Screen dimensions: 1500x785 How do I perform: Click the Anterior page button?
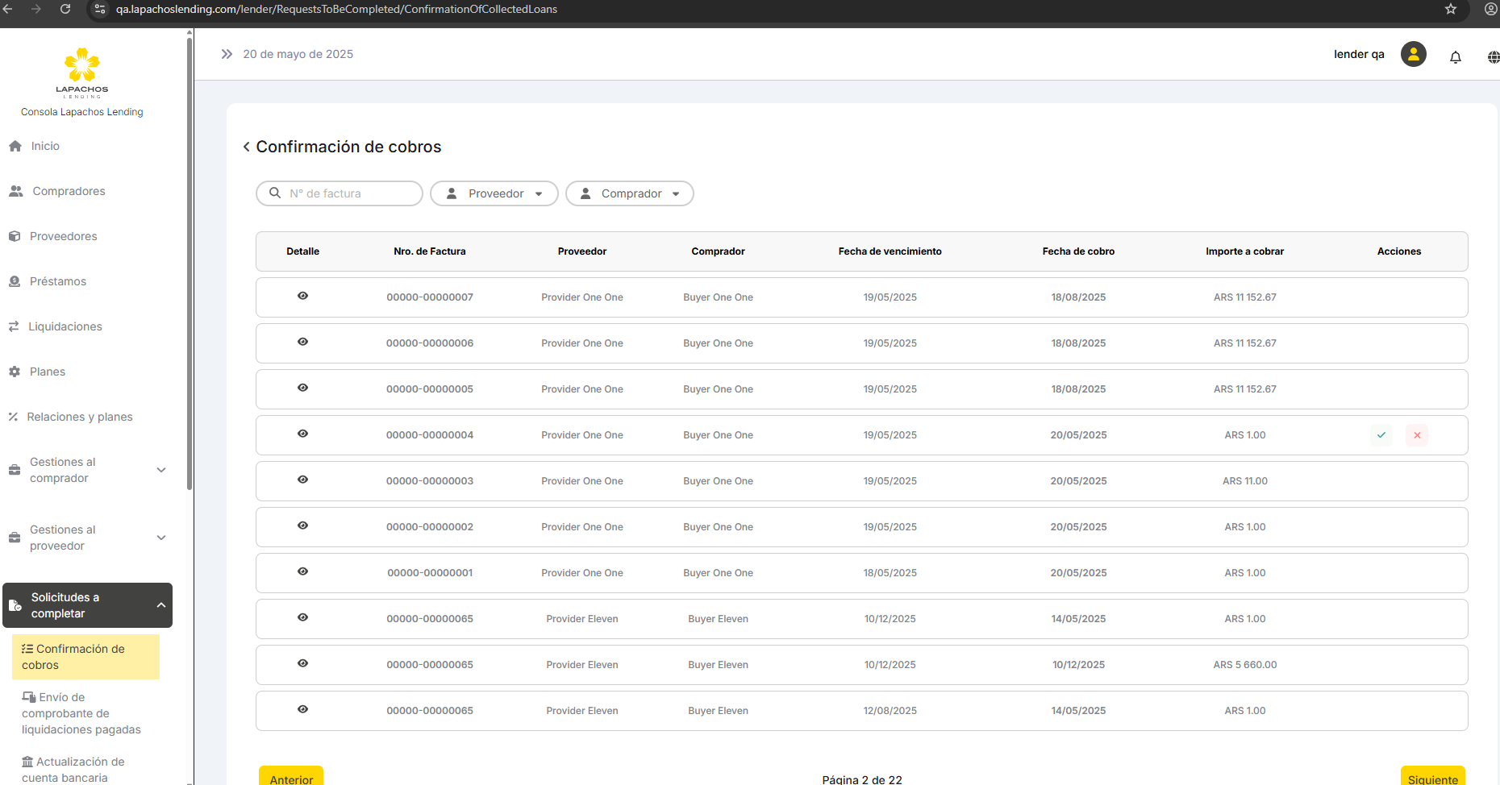click(291, 777)
